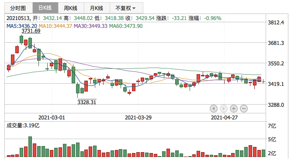Click the 3681.3 price axis value

(276, 43)
